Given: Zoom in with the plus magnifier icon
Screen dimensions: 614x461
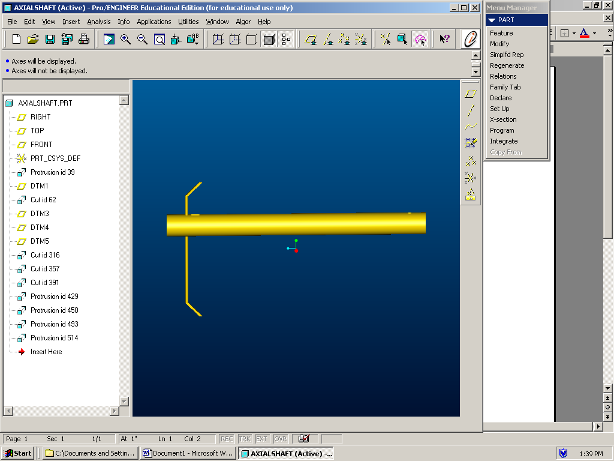Looking at the screenshot, I should (x=126, y=39).
